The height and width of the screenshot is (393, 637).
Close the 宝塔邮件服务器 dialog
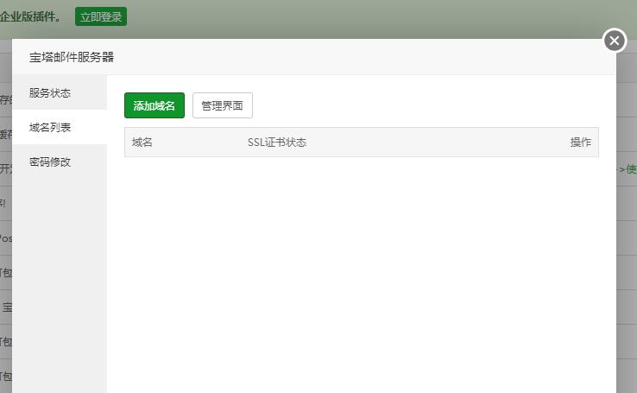[615, 41]
